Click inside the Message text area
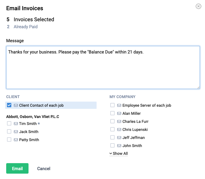The image size is (205, 179). point(103,67)
